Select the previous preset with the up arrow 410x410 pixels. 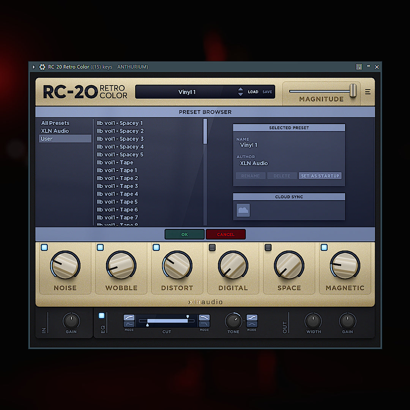click(x=241, y=89)
